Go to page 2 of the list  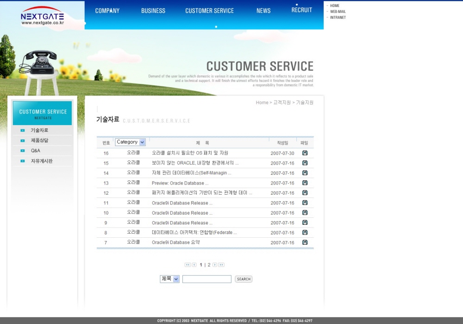(x=209, y=265)
